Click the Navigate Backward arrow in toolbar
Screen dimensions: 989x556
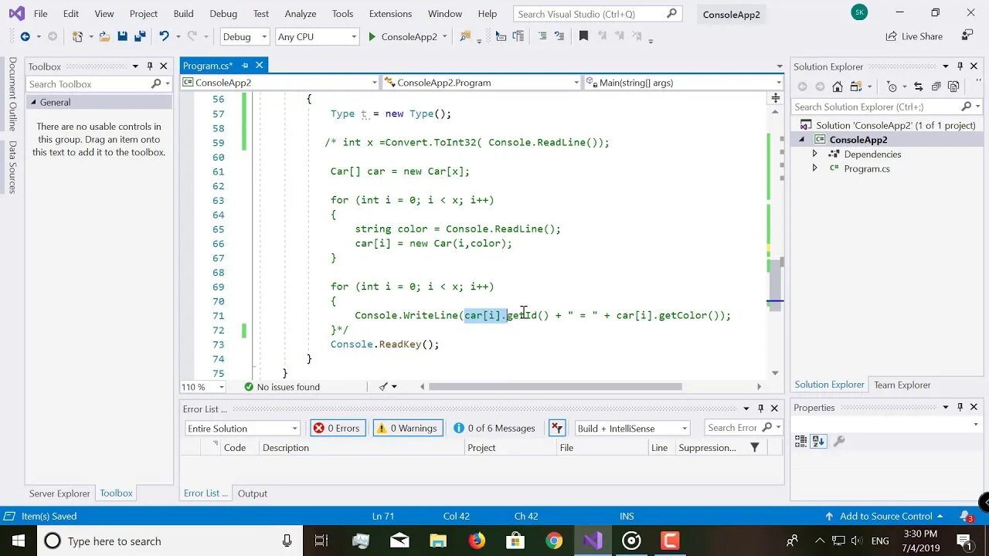[25, 36]
